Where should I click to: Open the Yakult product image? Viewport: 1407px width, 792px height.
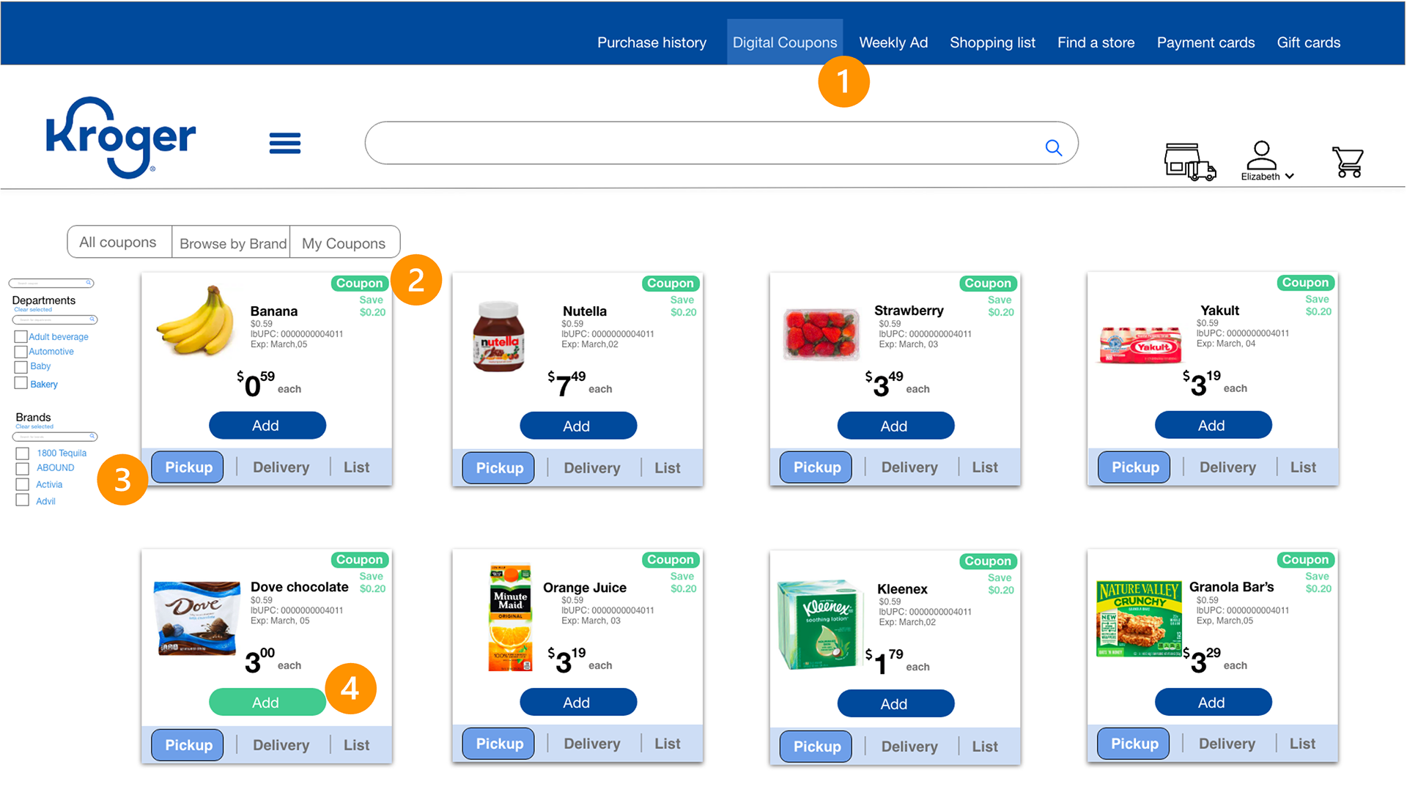tap(1140, 345)
